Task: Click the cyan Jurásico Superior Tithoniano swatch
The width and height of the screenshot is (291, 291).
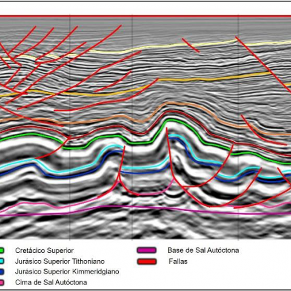Action: coord(2,261)
